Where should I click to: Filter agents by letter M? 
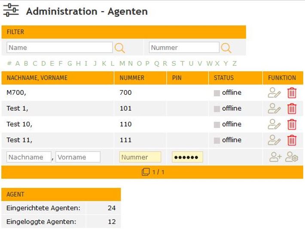pos(122,63)
